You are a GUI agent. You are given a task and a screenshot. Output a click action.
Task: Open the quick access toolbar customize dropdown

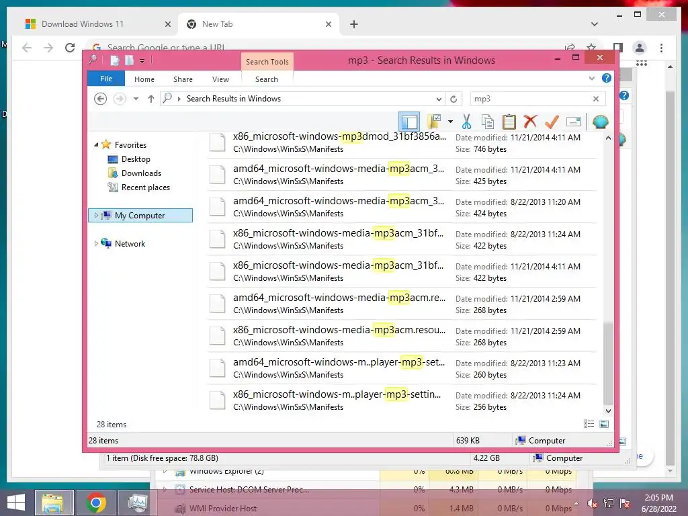coord(142,61)
